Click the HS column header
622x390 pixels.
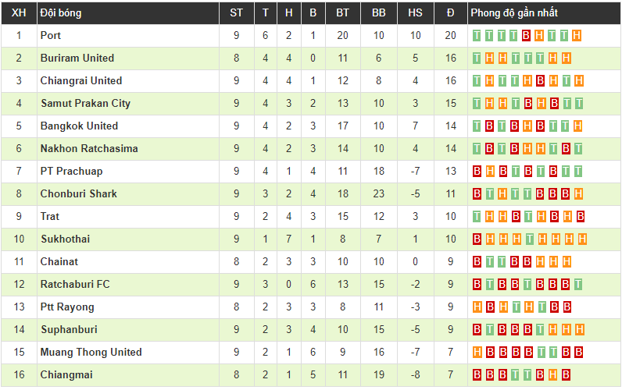point(415,12)
